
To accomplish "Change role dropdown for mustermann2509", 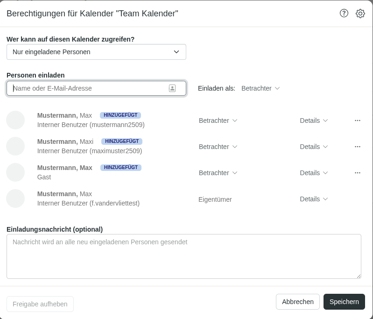I will pyautogui.click(x=218, y=121).
